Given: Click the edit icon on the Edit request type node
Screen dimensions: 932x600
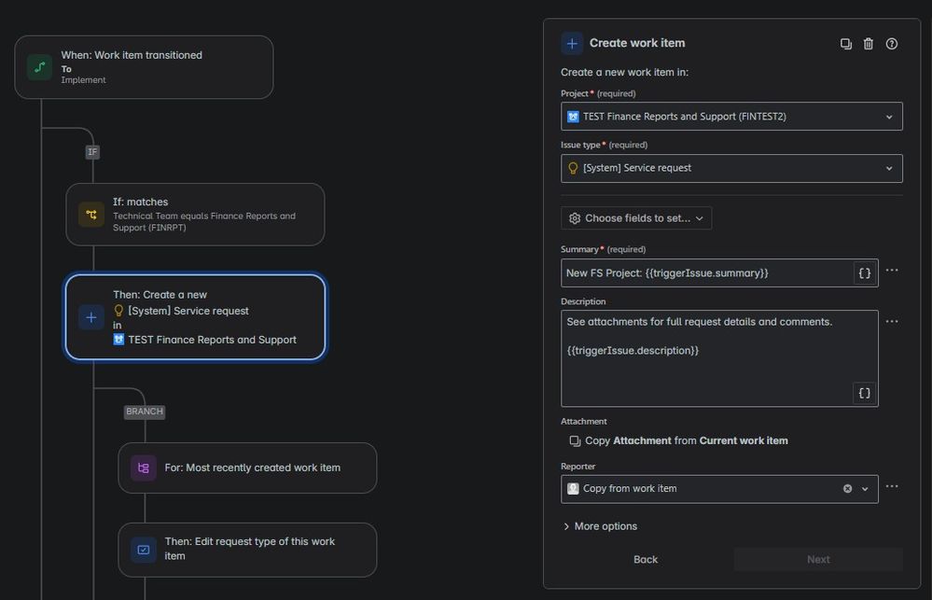Looking at the screenshot, I should tap(142, 550).
